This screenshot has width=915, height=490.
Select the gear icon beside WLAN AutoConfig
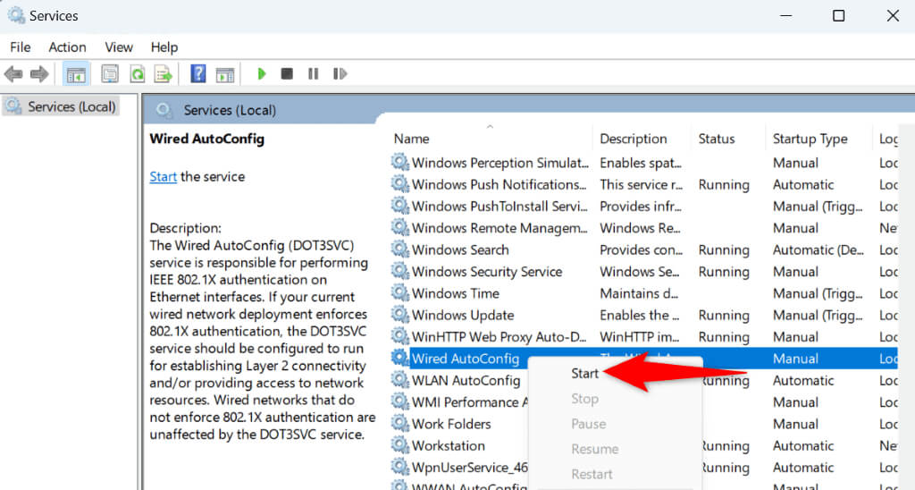click(x=399, y=380)
